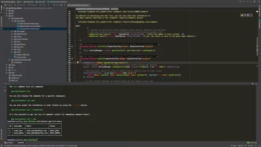This screenshot has height=147, width=261.
Task: Open DeleteUserCommand.php in project tree
Action: (x=29, y=26)
